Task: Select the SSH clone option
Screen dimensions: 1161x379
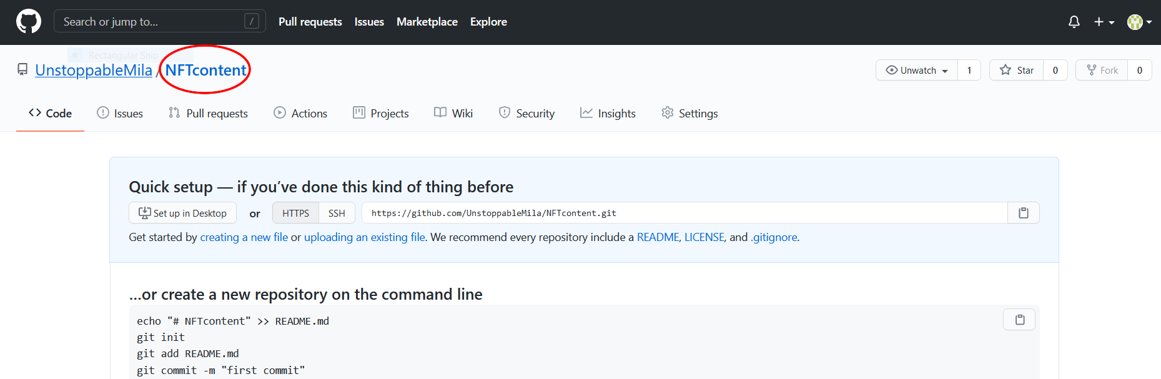Action: (x=337, y=213)
